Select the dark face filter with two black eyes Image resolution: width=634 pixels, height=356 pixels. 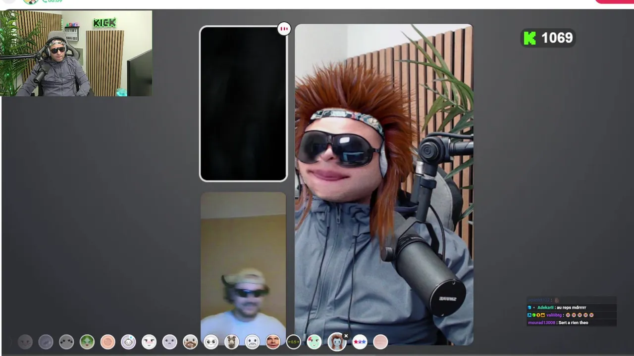[x=66, y=342]
